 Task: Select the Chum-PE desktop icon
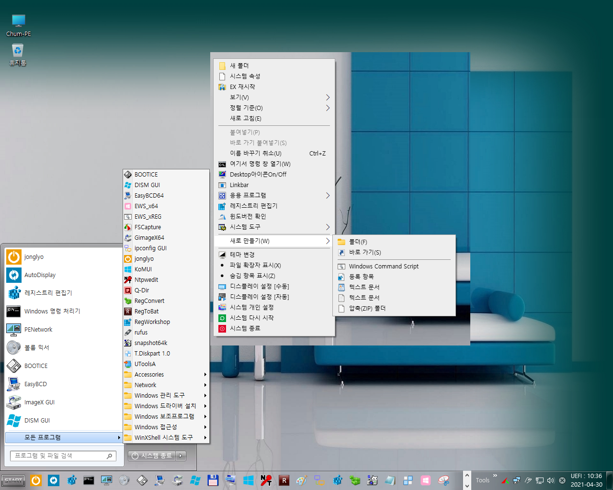18,25
